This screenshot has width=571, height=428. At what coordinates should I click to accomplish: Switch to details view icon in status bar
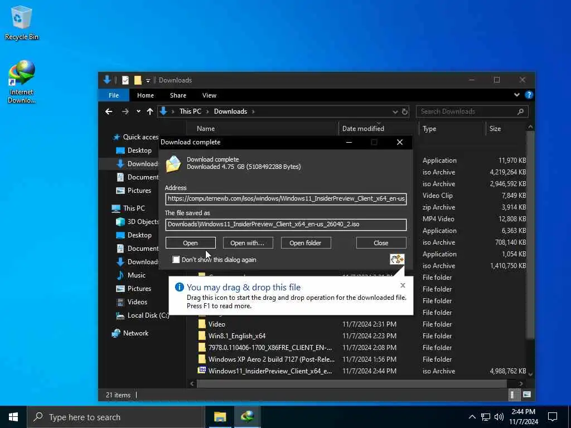(512, 395)
